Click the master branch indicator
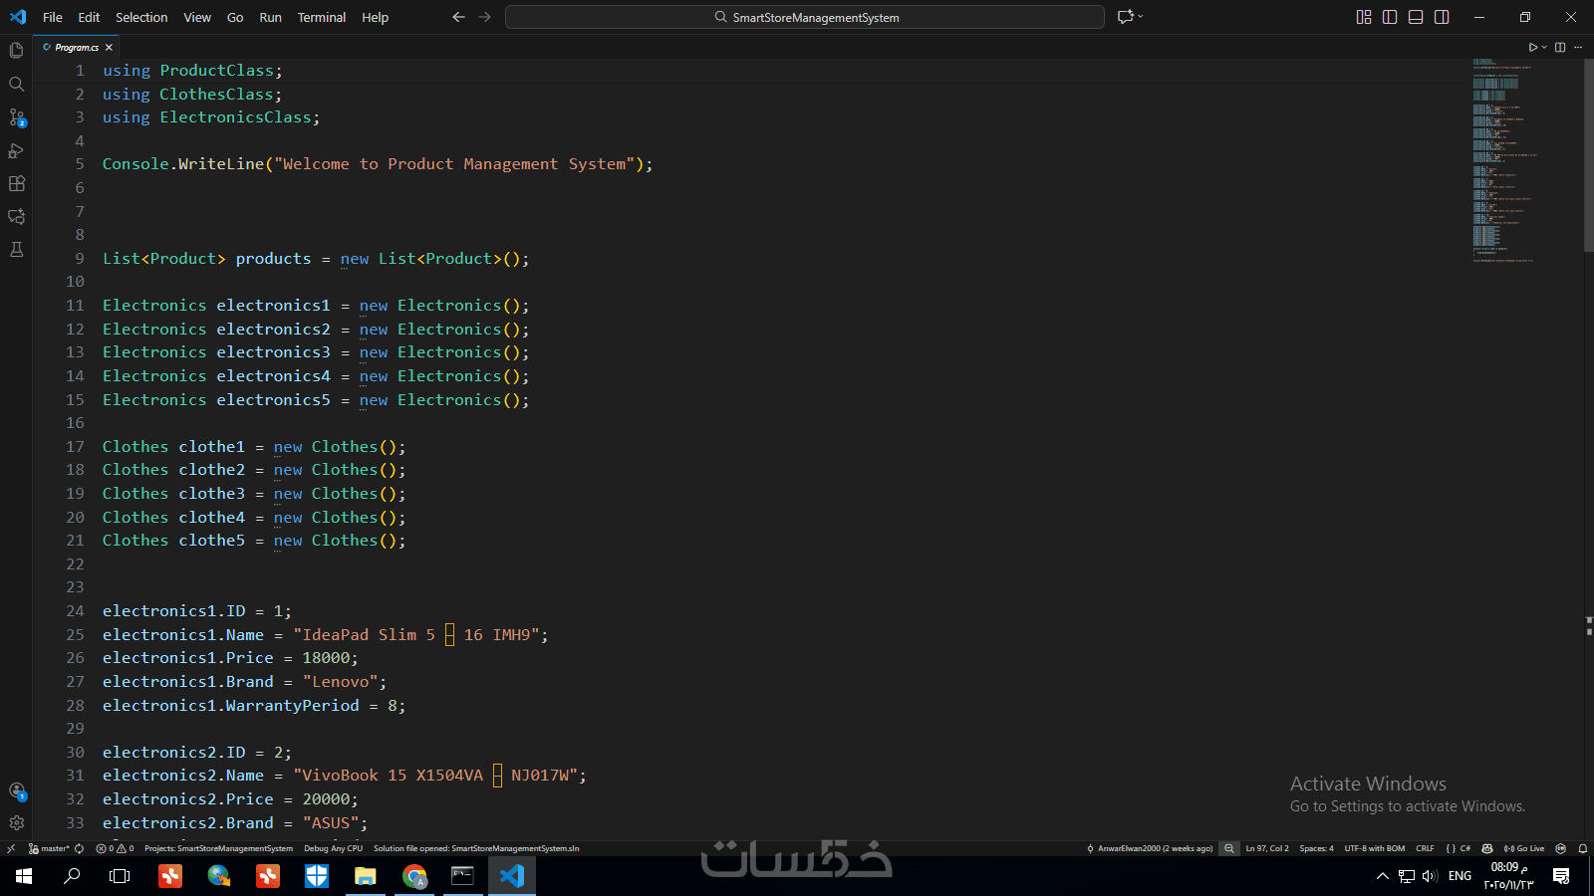This screenshot has width=1594, height=896. [x=49, y=848]
